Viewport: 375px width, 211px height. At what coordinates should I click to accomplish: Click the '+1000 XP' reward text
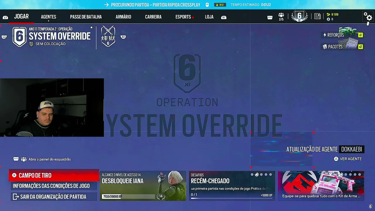(266, 195)
